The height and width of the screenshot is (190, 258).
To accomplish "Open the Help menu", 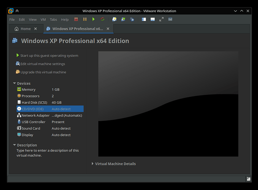I will point(65,20).
